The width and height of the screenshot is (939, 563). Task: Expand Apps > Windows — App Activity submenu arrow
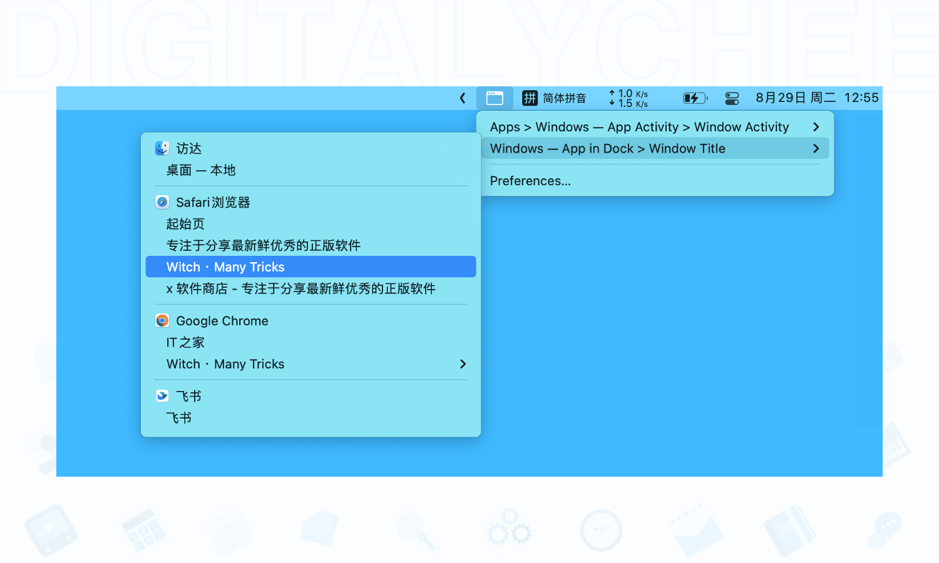[x=816, y=127]
